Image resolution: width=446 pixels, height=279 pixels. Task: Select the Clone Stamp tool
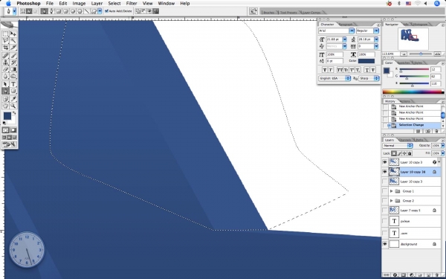coord(5,62)
